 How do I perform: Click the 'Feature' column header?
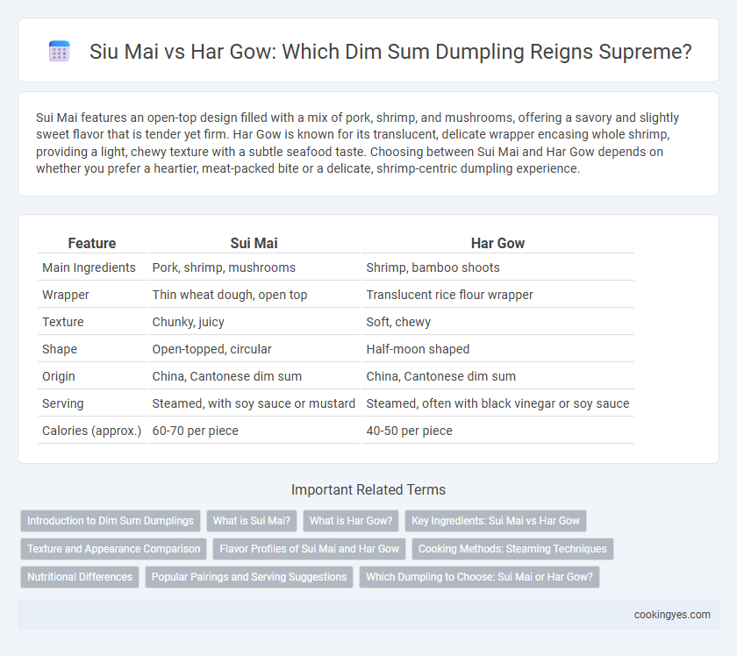pos(92,243)
